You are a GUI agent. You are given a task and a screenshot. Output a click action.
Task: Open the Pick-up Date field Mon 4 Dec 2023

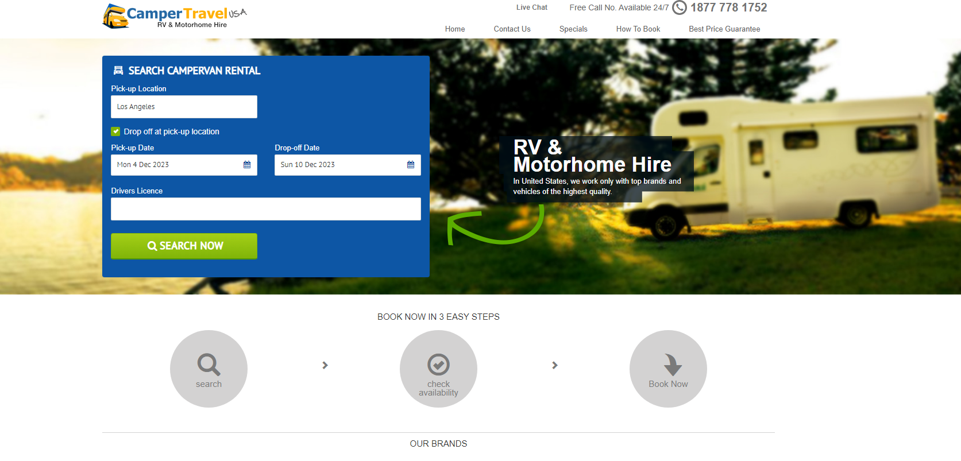pyautogui.click(x=184, y=165)
